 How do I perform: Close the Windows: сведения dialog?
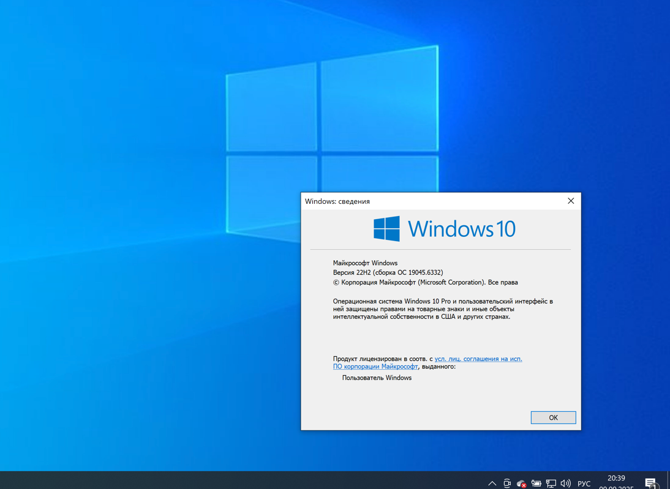click(x=570, y=201)
